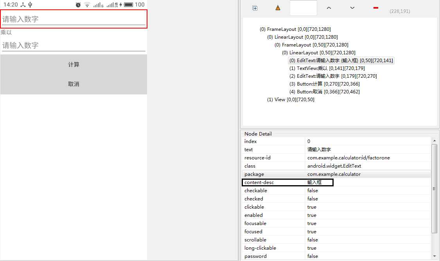440x261 pixels.
Task: Toggle NAF nodes warning triangle icon
Action: pyautogui.click(x=278, y=8)
